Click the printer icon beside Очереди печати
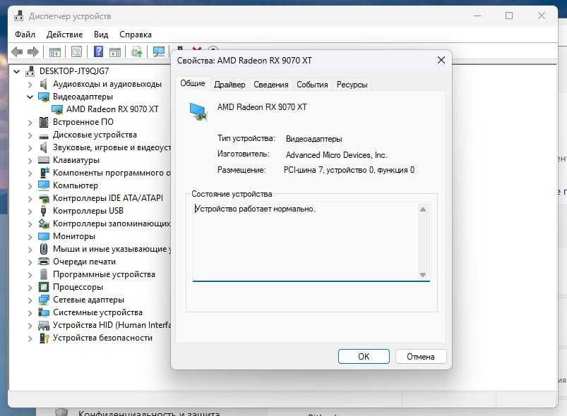The width and height of the screenshot is (567, 416). 44,262
